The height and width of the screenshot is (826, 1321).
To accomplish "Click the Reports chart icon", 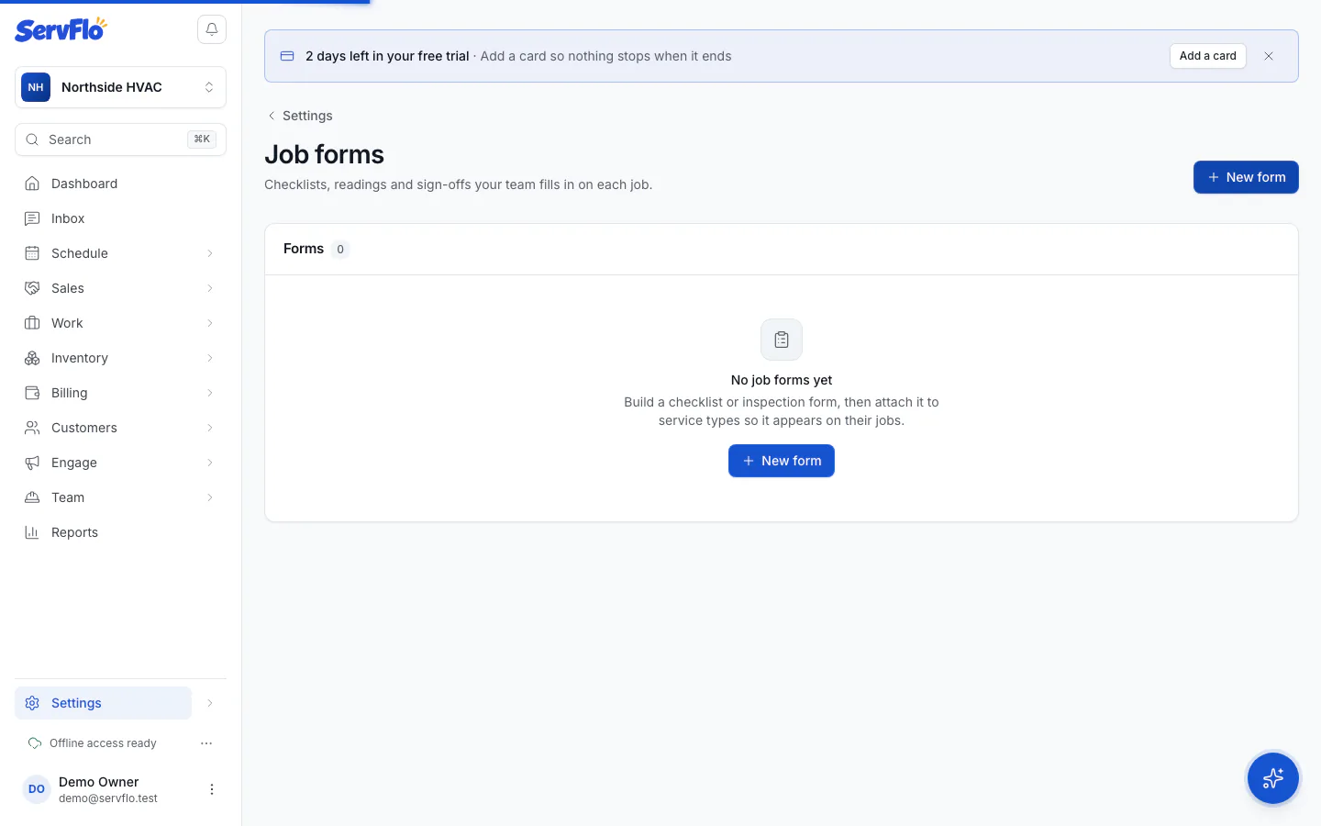I will coord(32,532).
